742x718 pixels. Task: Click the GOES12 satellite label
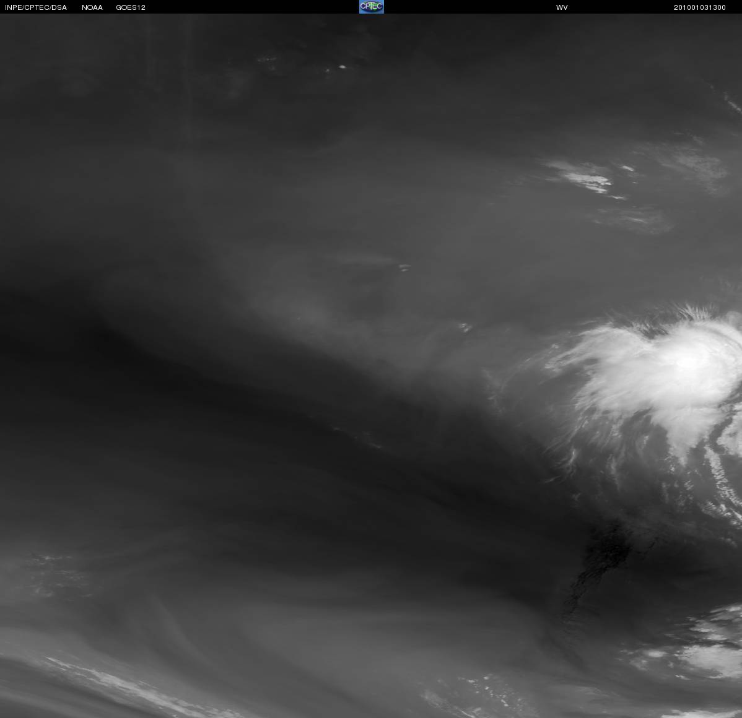pyautogui.click(x=131, y=7)
